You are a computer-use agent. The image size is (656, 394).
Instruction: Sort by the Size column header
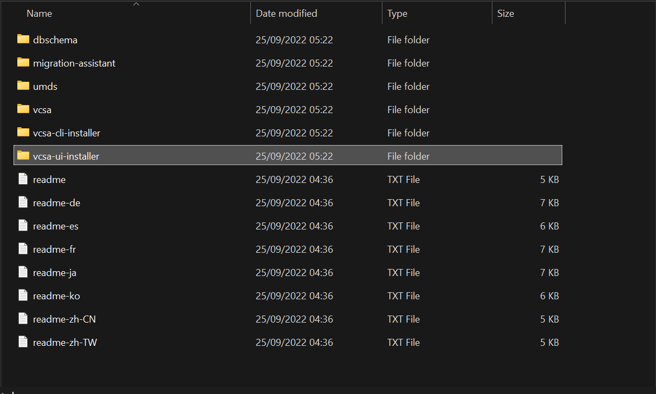pos(505,14)
